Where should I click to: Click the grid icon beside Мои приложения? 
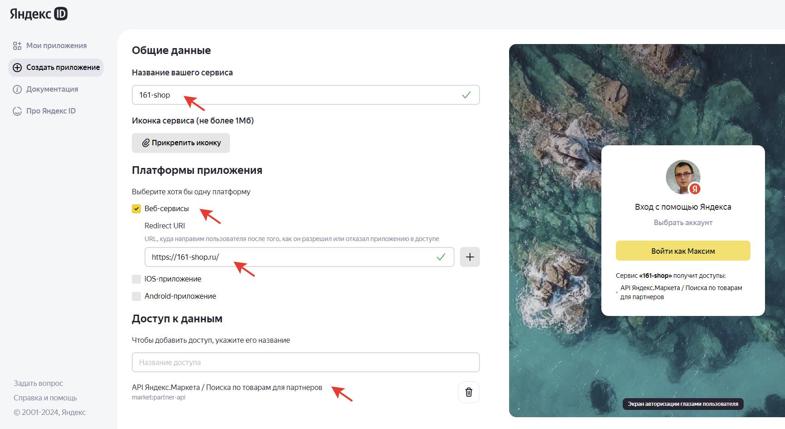point(17,46)
